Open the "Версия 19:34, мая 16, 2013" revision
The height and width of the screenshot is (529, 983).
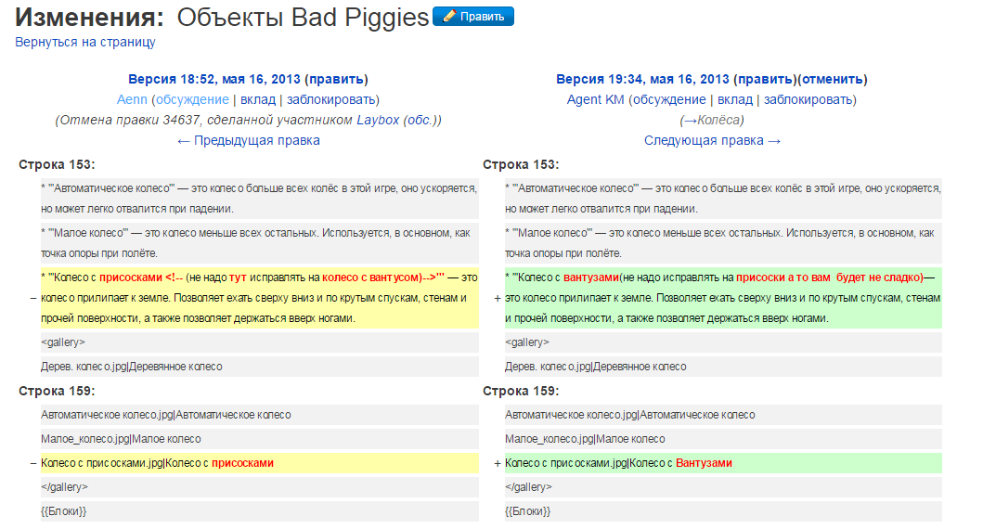point(642,79)
